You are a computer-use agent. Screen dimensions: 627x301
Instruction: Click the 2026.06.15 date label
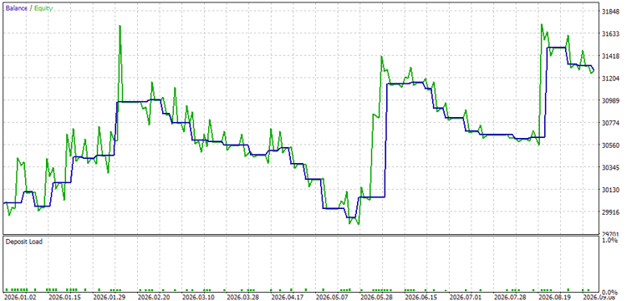pyautogui.click(x=421, y=298)
